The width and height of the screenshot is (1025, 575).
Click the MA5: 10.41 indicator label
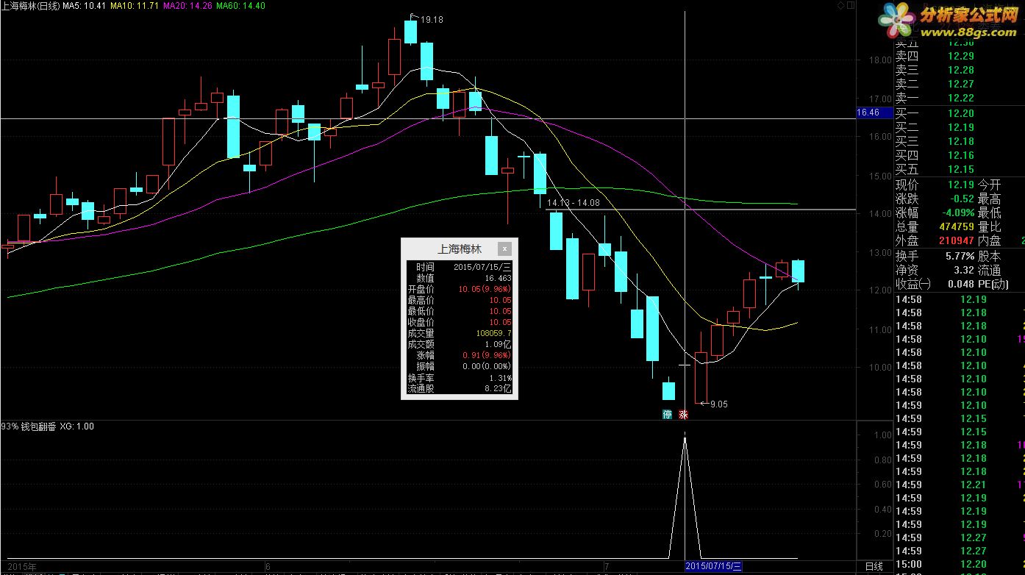tap(84, 5)
